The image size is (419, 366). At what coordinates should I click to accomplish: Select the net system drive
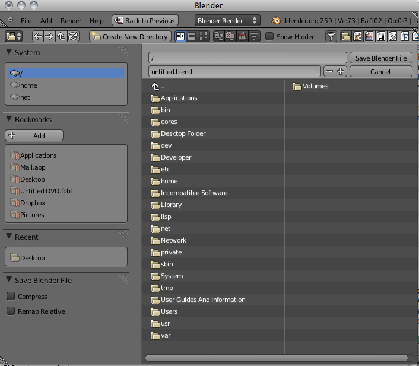66,97
